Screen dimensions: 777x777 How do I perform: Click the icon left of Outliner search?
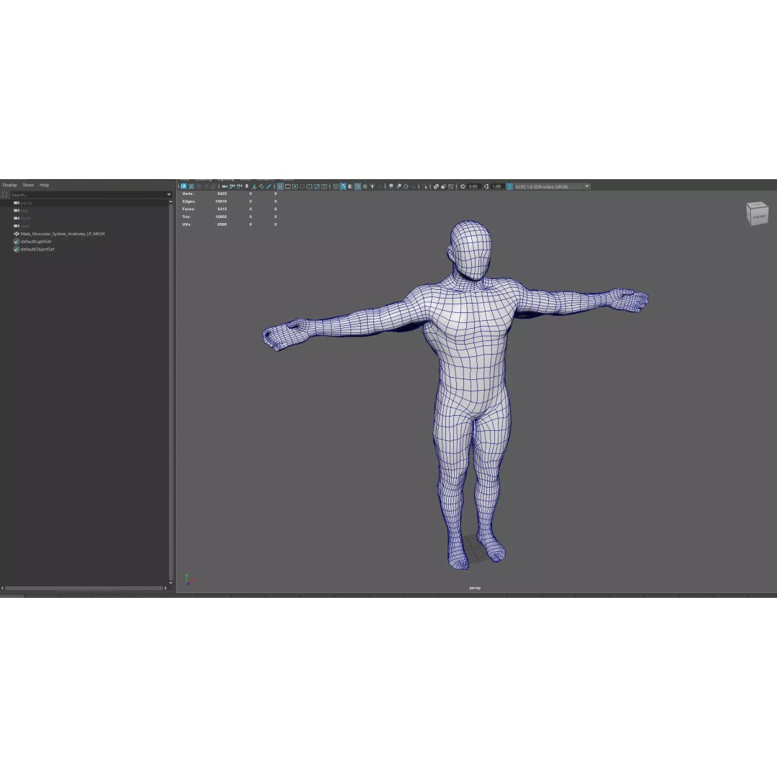point(5,195)
